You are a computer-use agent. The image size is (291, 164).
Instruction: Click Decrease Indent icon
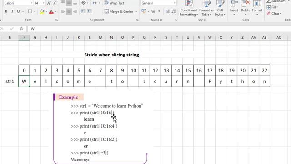click(83, 11)
